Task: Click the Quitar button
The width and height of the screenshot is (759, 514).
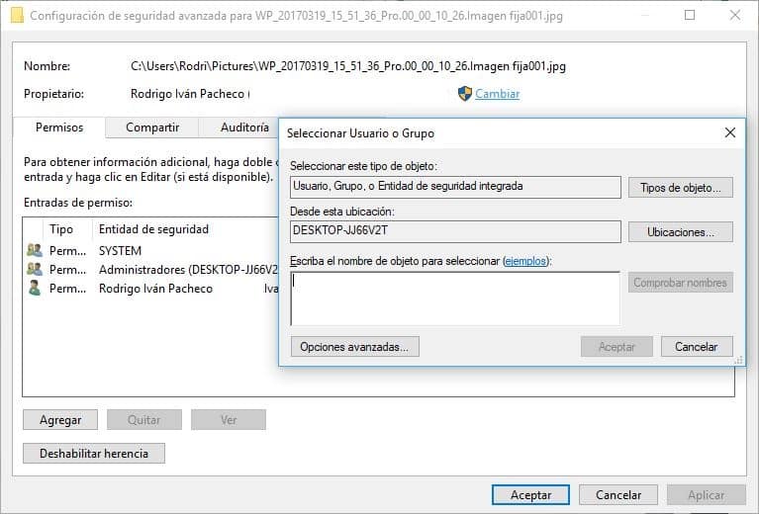Action: pos(144,420)
